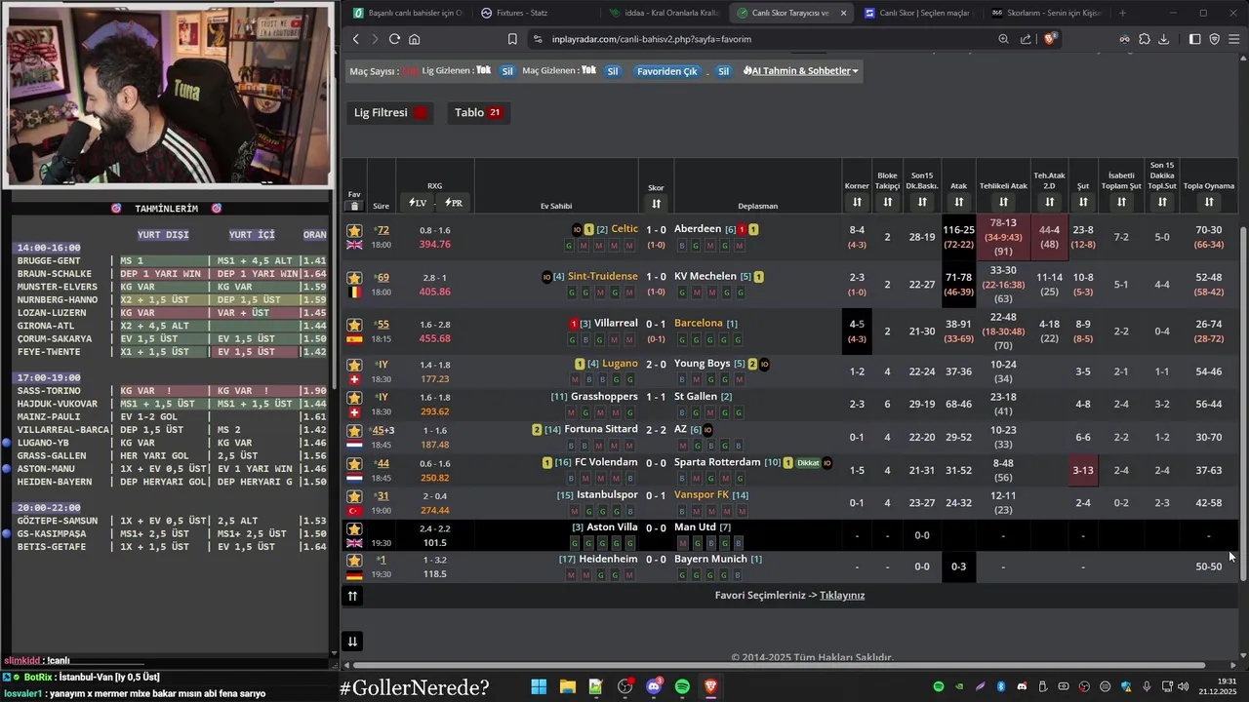Sort by Tehlikeli Atak column arrows
The image size is (1249, 702).
1003,202
